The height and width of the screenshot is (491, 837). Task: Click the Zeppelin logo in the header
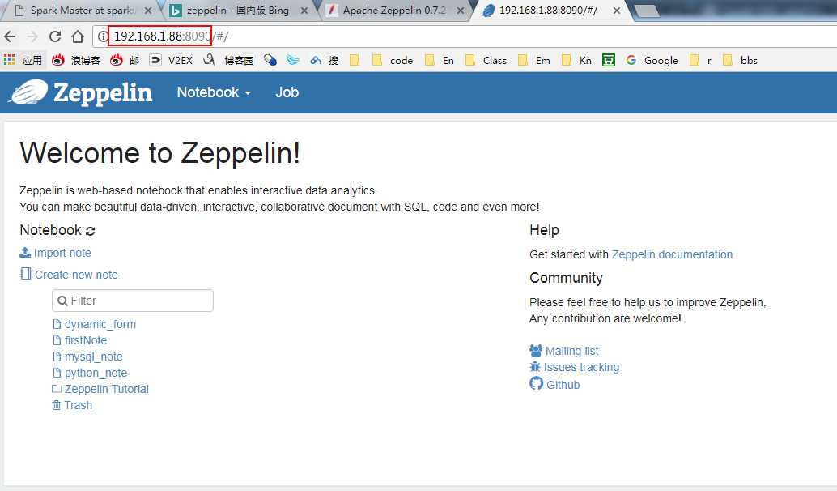pyautogui.click(x=82, y=92)
